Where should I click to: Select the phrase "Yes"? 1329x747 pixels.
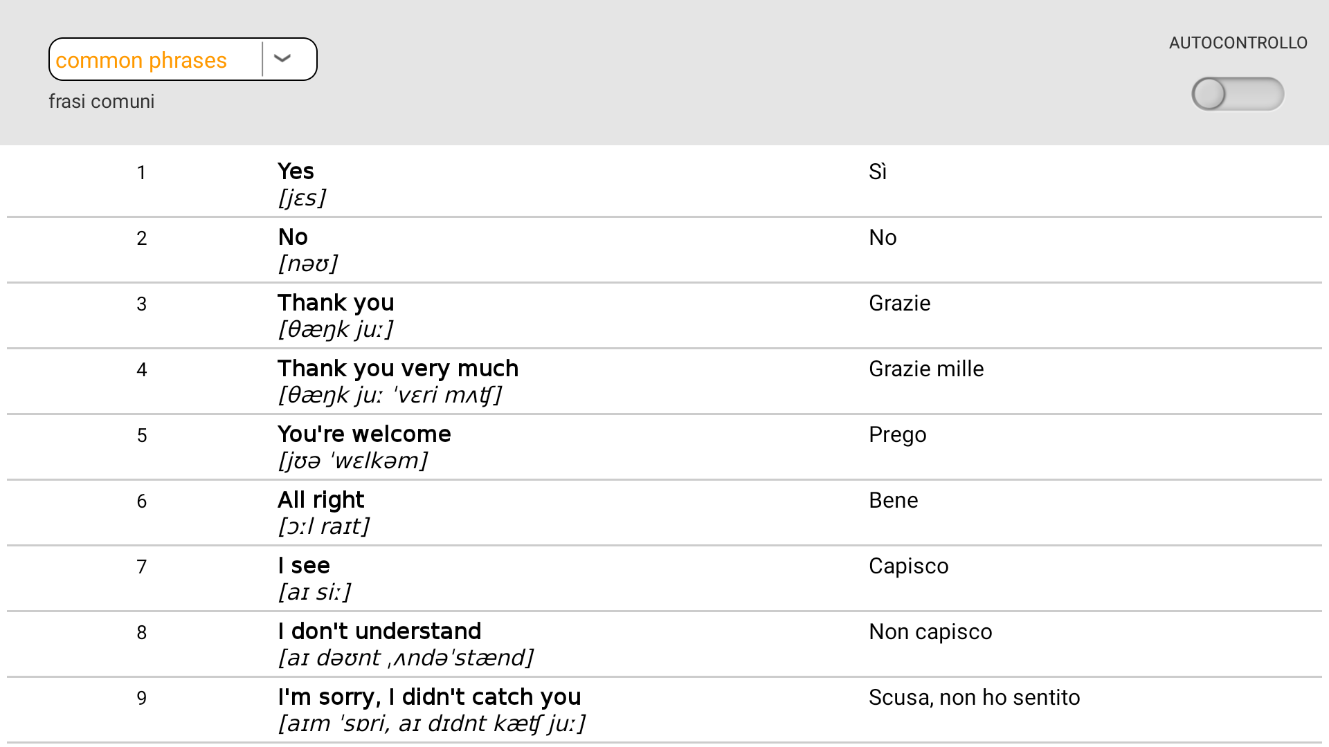tap(296, 172)
